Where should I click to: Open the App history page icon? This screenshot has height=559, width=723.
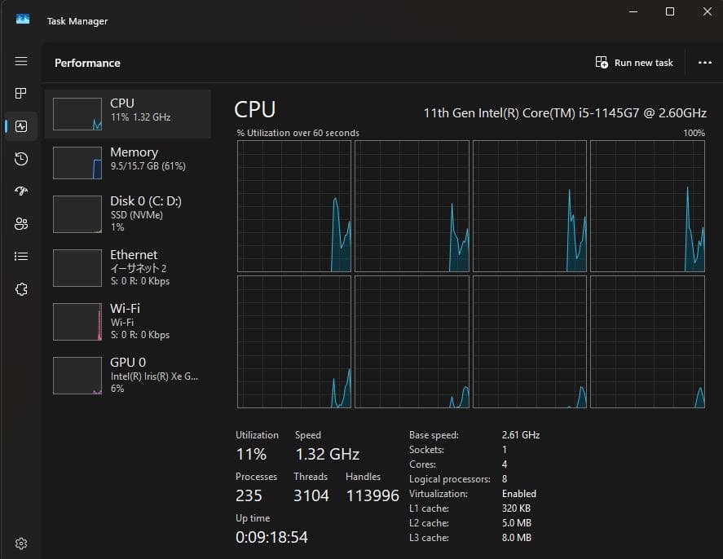21,159
